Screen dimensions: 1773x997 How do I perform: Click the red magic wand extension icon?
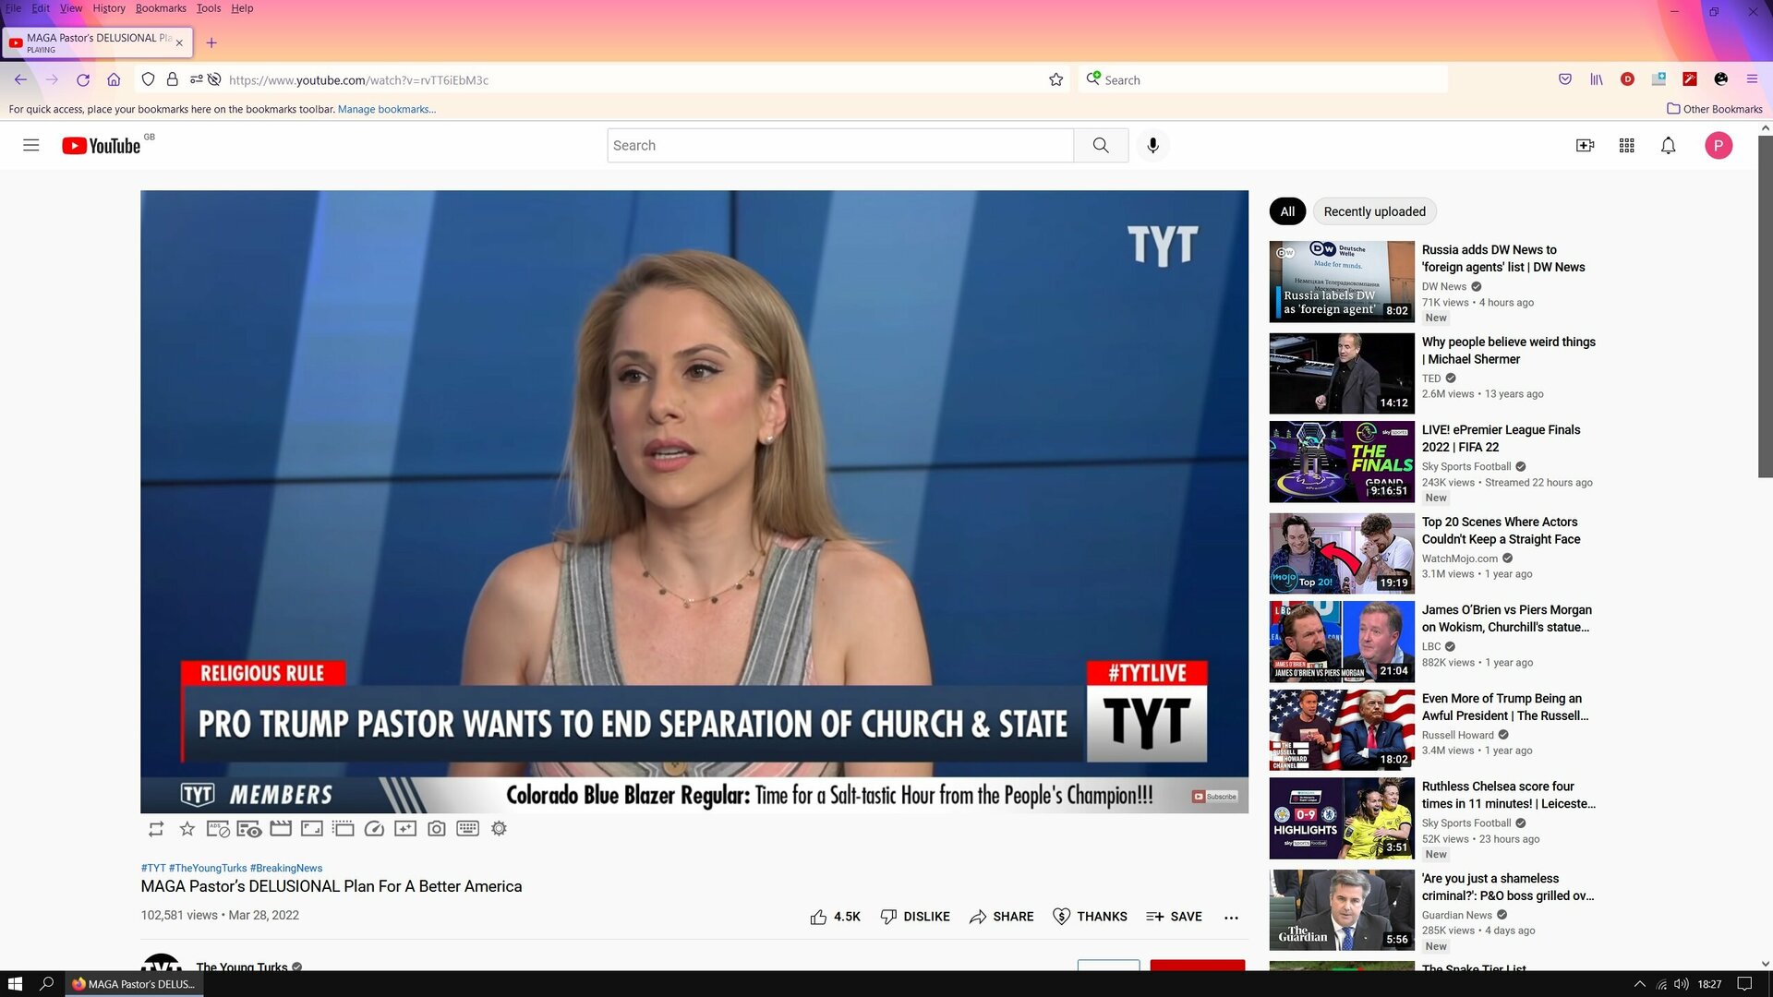(x=1690, y=80)
